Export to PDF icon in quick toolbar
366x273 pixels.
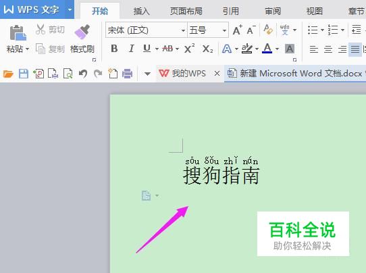click(x=38, y=74)
